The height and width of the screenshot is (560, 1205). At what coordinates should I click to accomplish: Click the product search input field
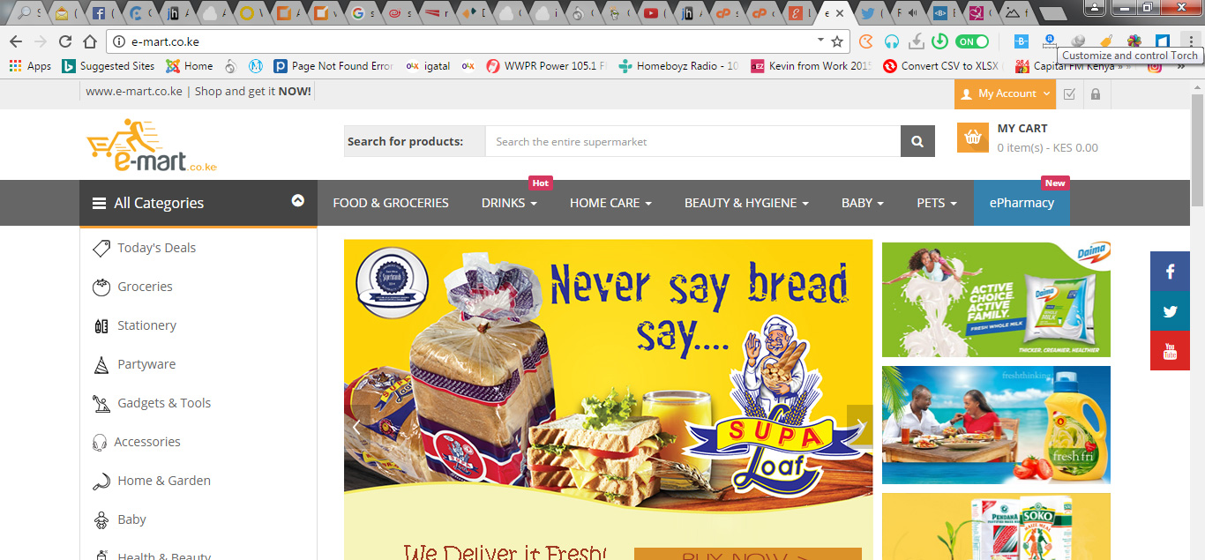(692, 141)
